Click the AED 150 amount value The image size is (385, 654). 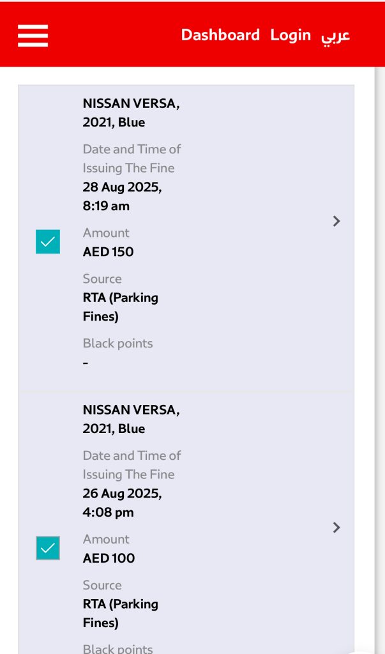tap(108, 252)
